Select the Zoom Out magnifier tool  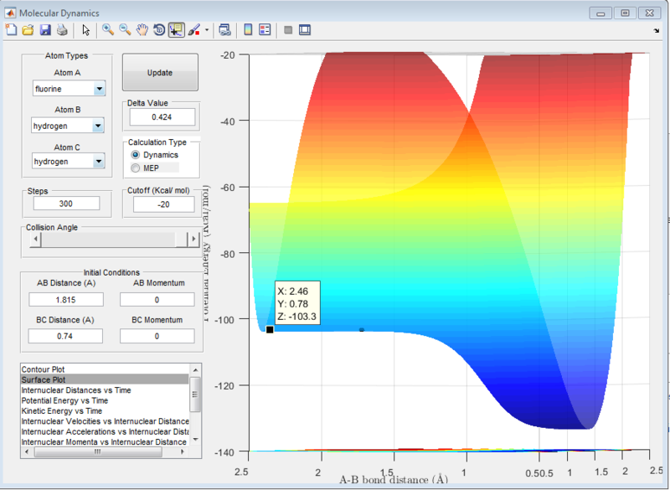(124, 30)
